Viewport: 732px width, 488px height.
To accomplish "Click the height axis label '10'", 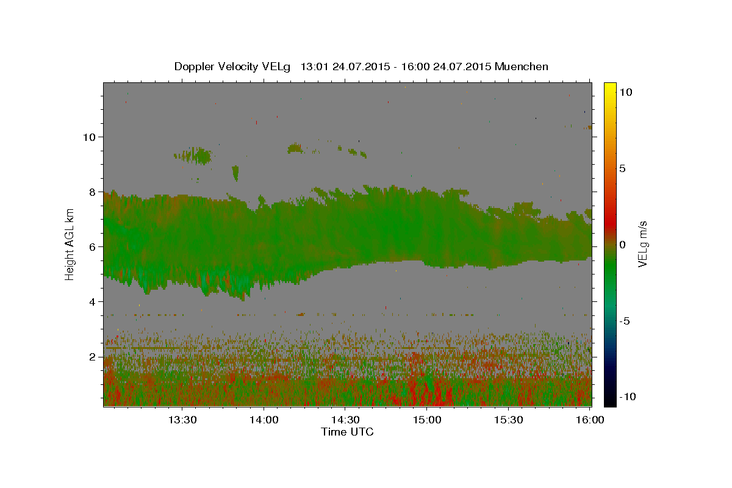I will tap(88, 137).
